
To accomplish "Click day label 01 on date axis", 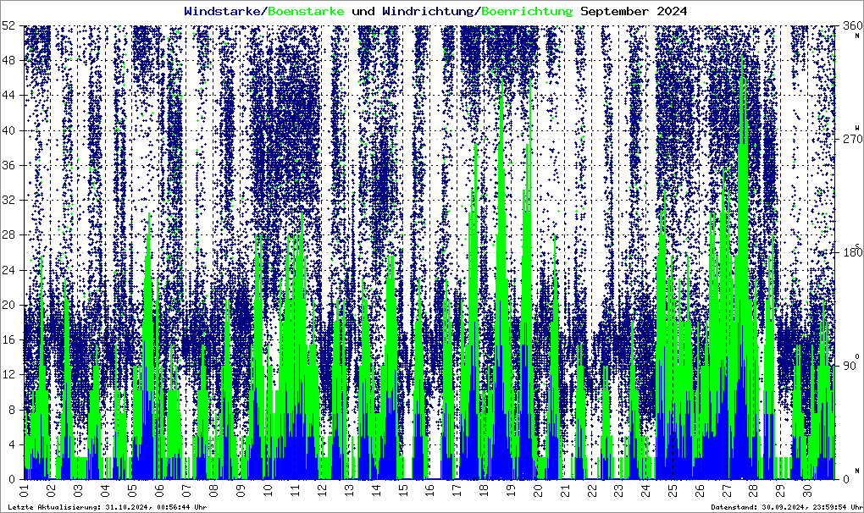I will pos(25,488).
